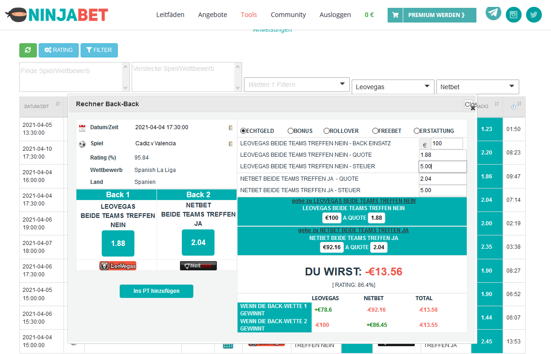Open the Netbet bookmaker dropdown
The image size is (551, 354).
point(477,86)
